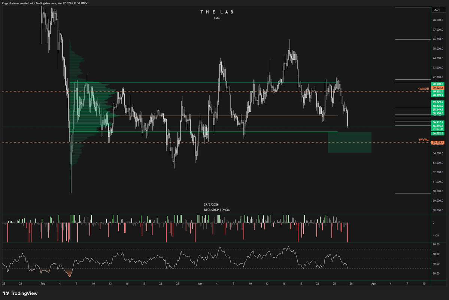Click the 75,000.0 price axis tick
This screenshot has height=300, width=449.
coord(438,49)
